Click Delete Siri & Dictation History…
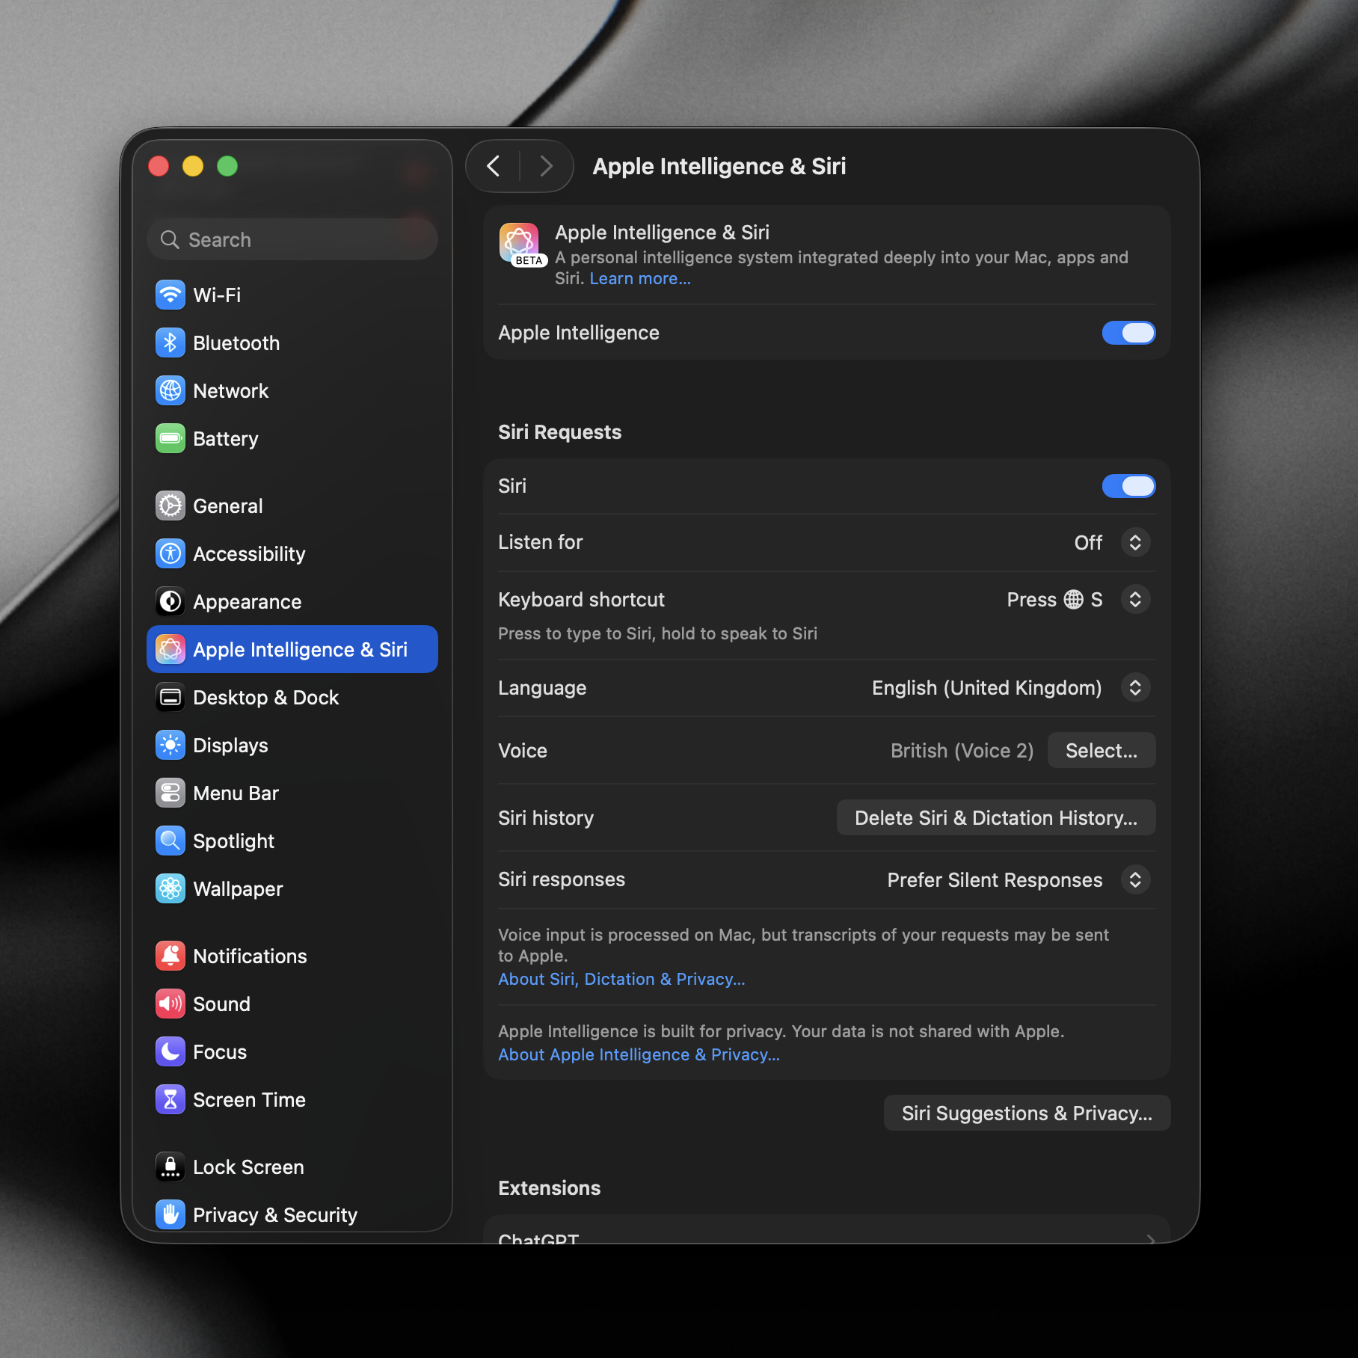This screenshot has height=1358, width=1358. (996, 817)
